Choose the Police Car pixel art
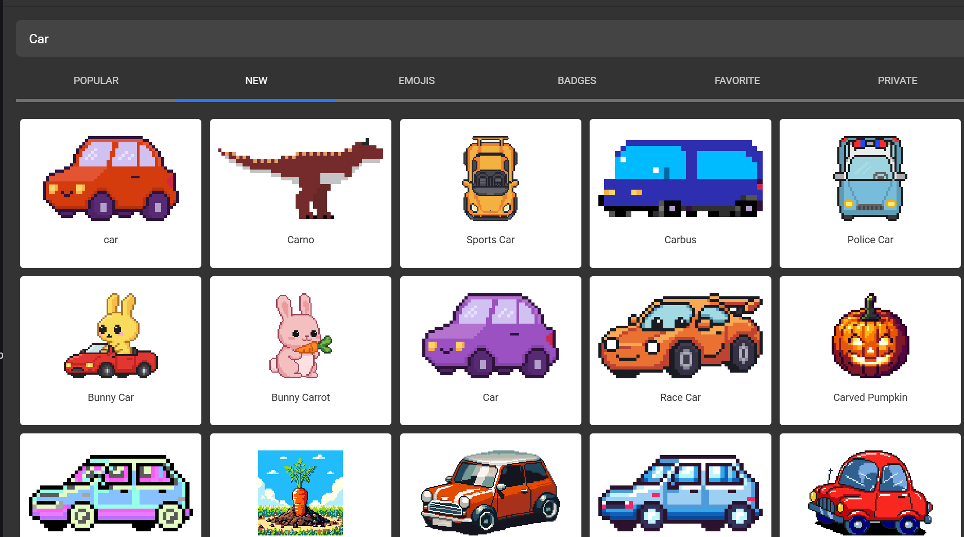Screen dimensions: 964x537 pos(870,178)
